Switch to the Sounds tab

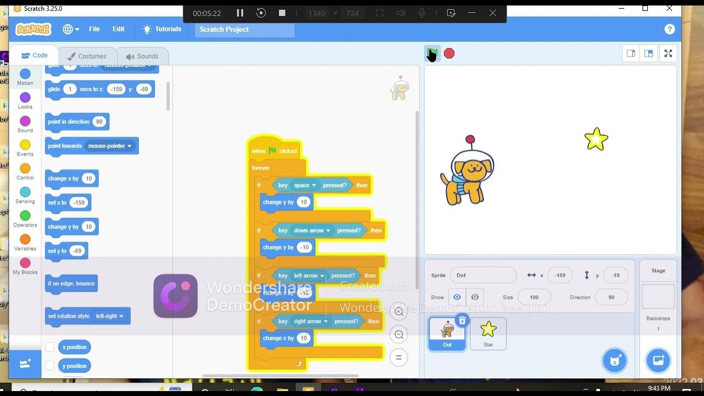click(142, 56)
